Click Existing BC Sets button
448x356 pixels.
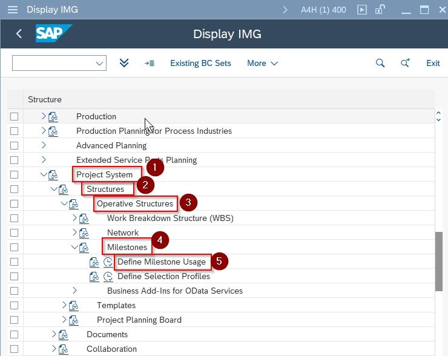(200, 63)
